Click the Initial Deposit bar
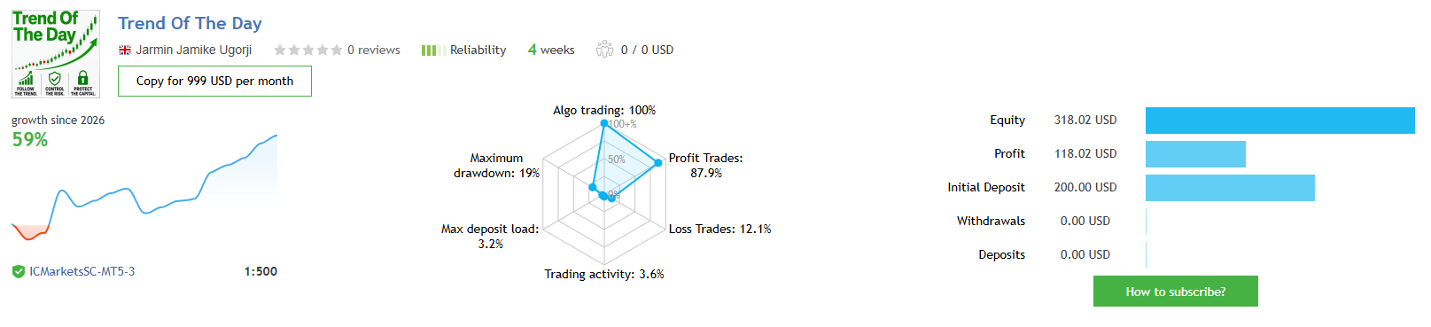This screenshot has height=327, width=1431. click(1230, 188)
